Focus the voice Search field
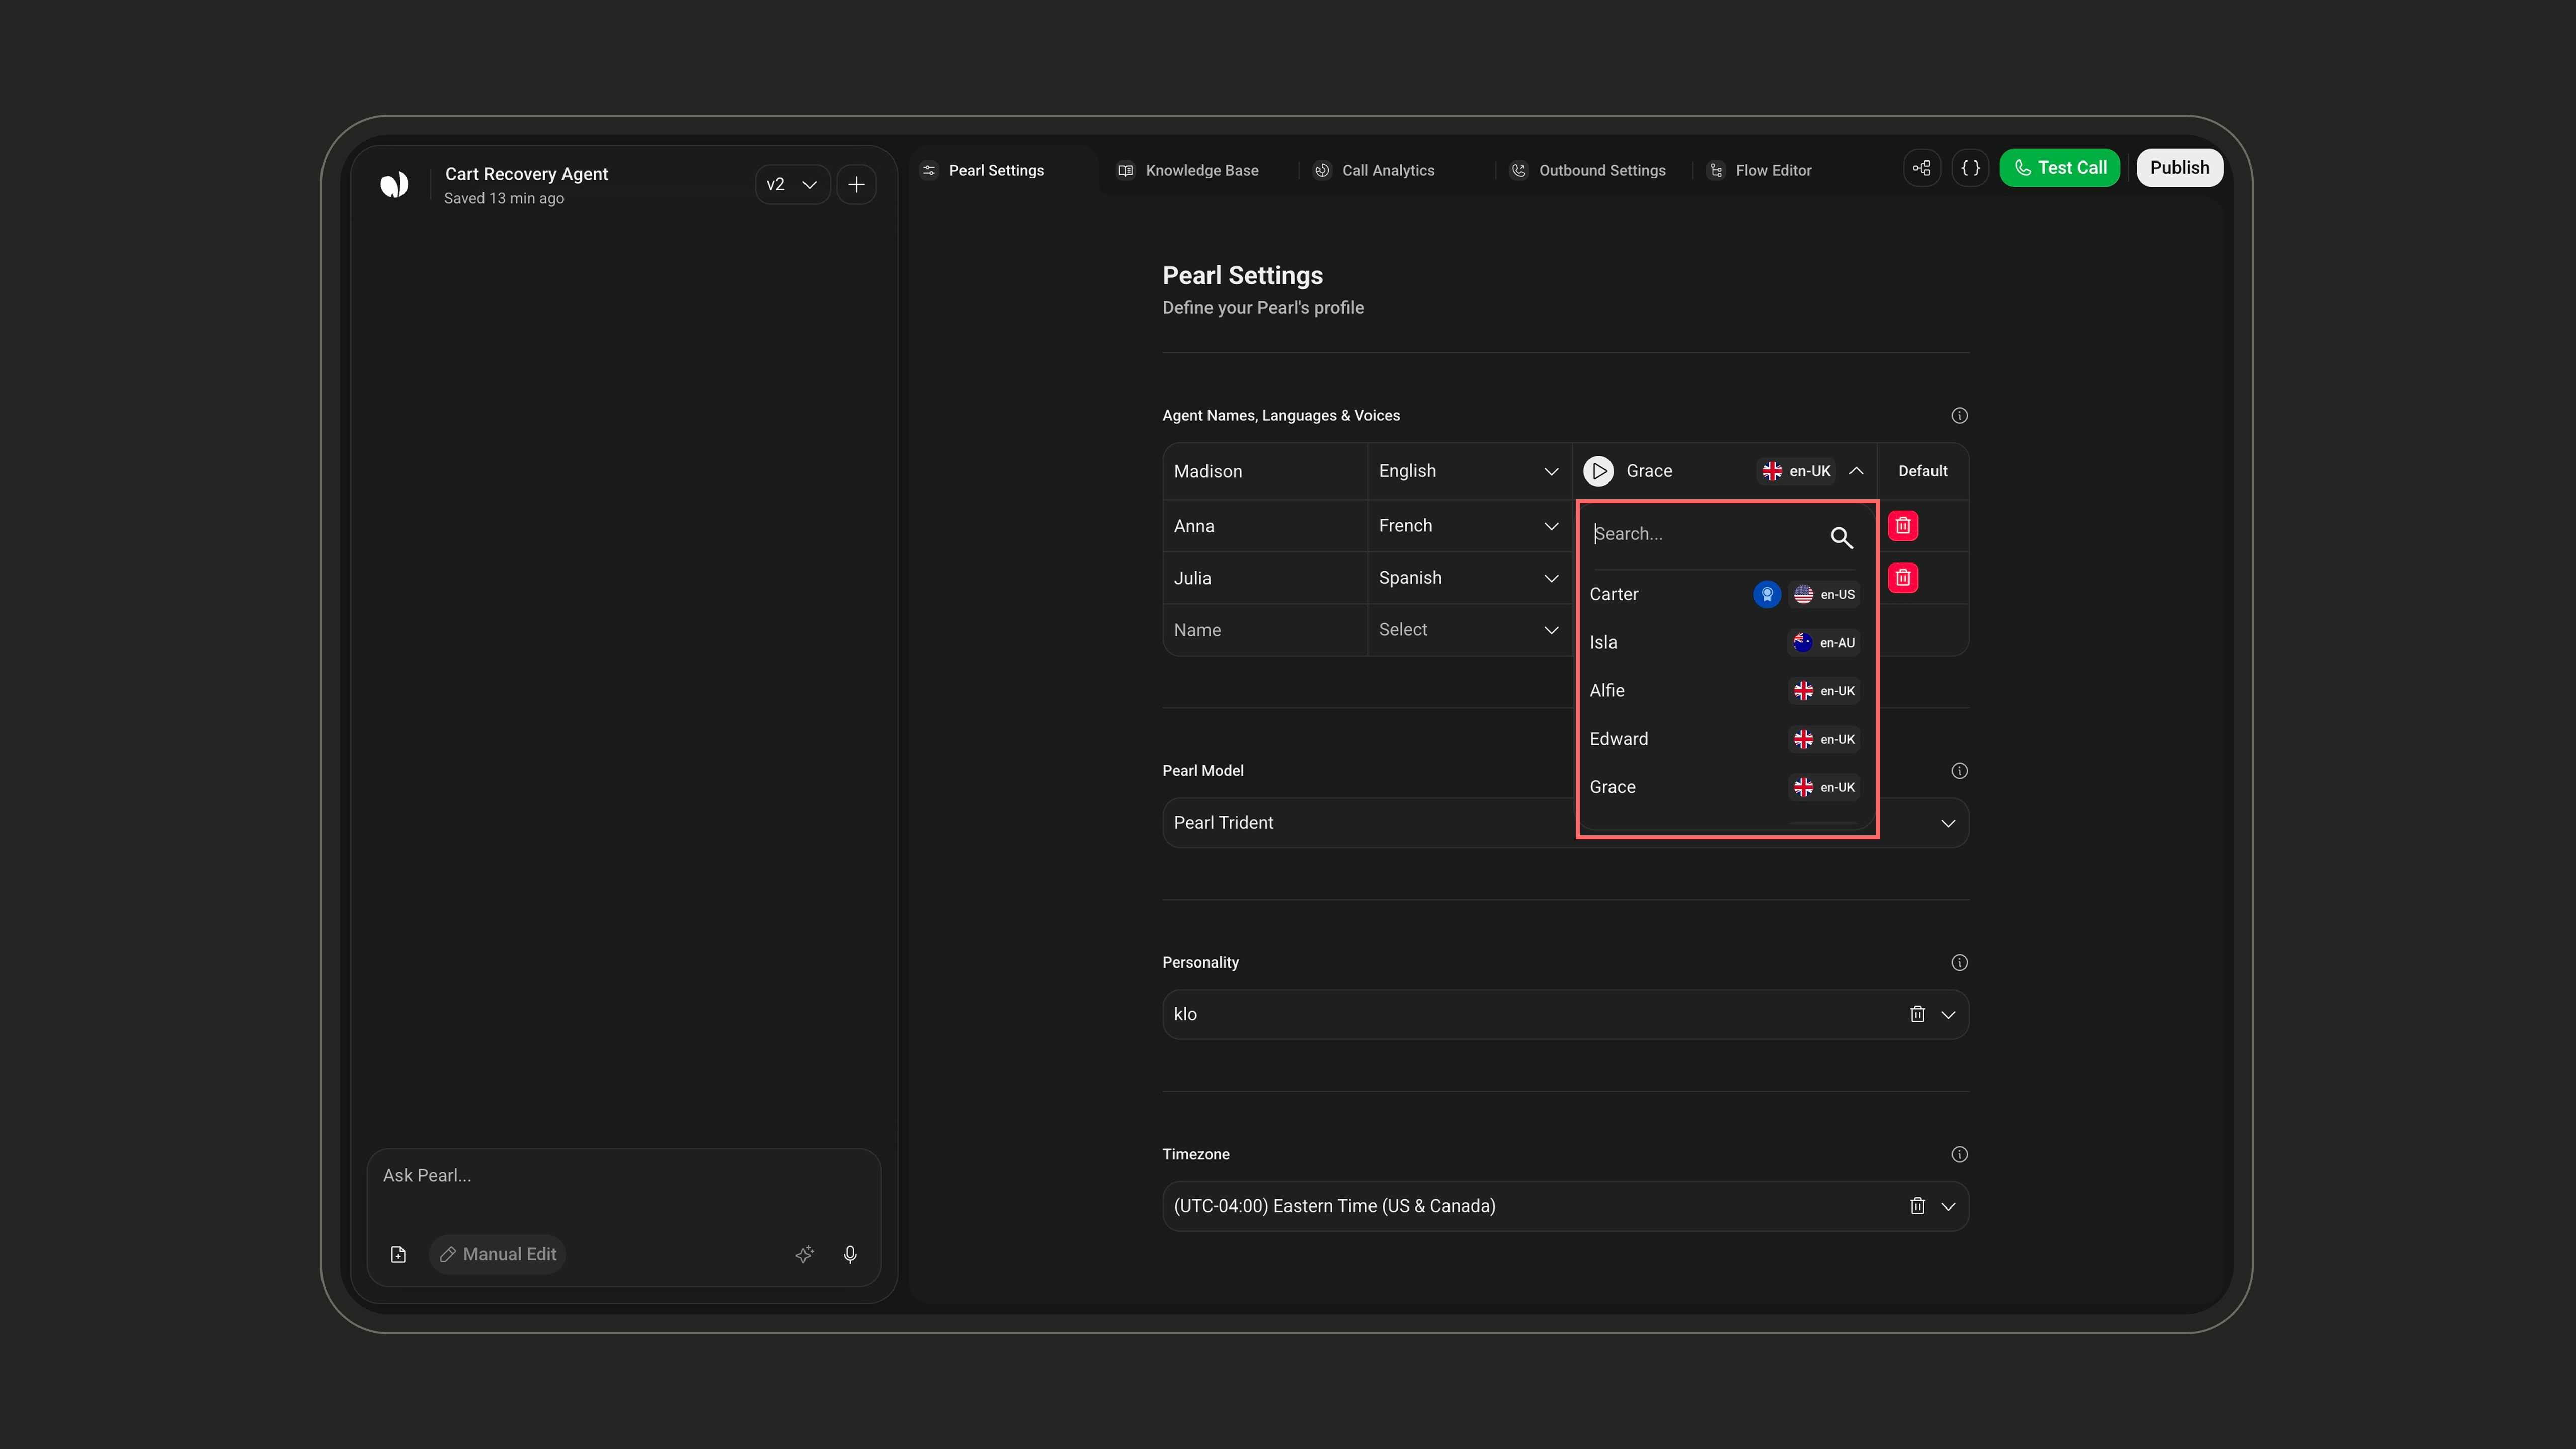The width and height of the screenshot is (2576, 1449). tap(1708, 534)
